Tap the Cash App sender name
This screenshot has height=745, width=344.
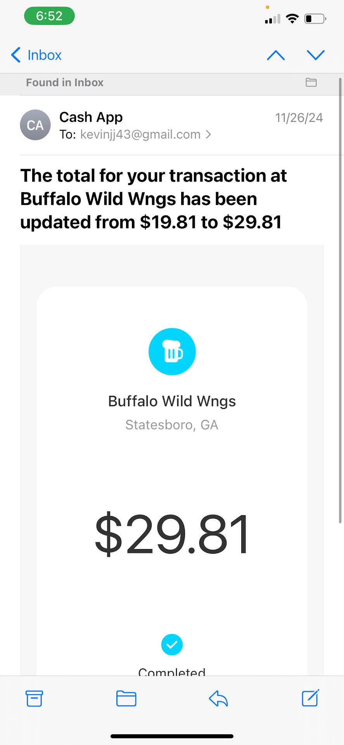[x=91, y=117]
